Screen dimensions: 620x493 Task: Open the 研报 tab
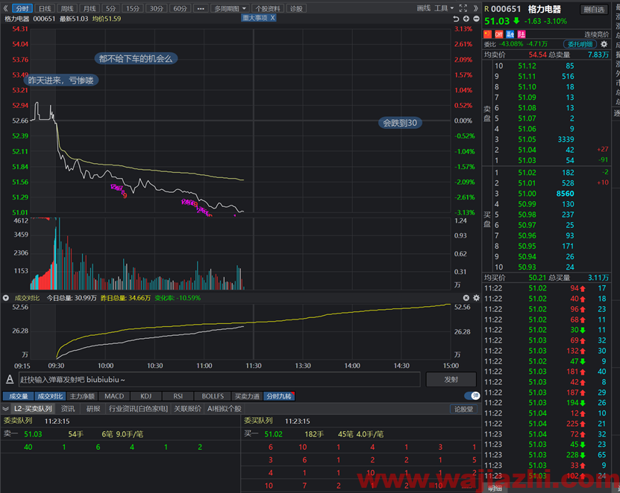click(93, 409)
